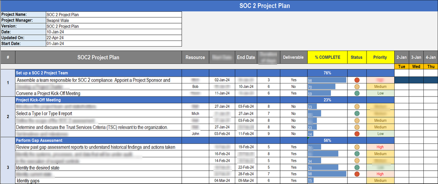Click the Resource column header
Screen dimensions: 438x184
pyautogui.click(x=195, y=57)
